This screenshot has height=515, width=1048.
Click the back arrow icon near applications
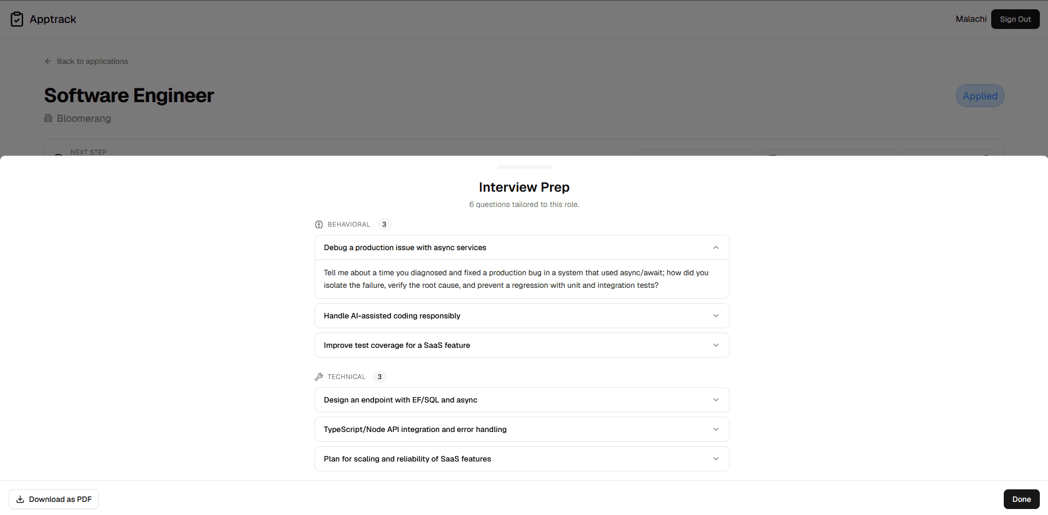tap(48, 61)
